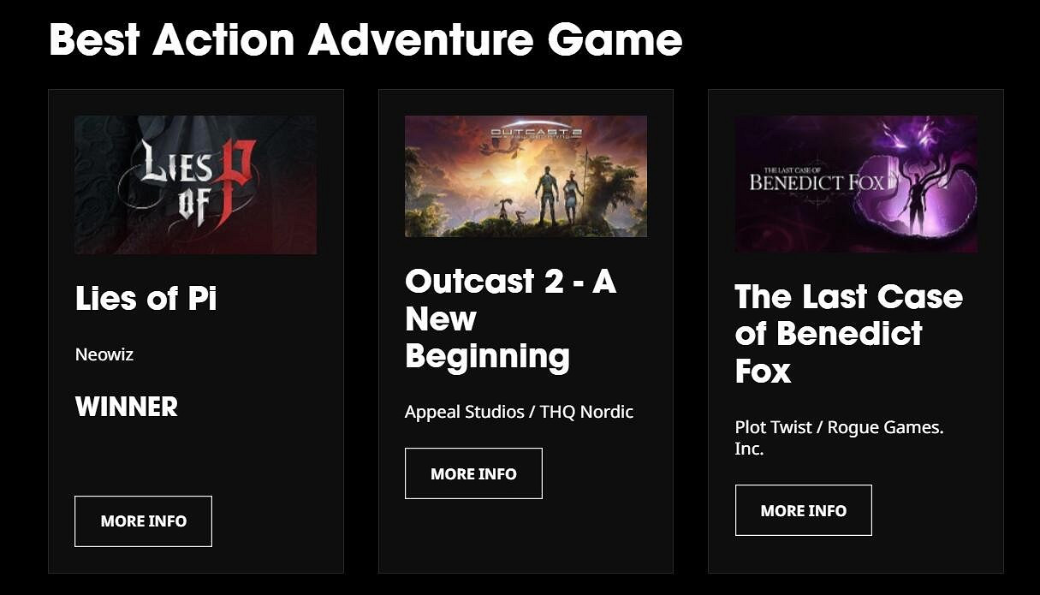Click the Neowiz developer name

click(104, 354)
